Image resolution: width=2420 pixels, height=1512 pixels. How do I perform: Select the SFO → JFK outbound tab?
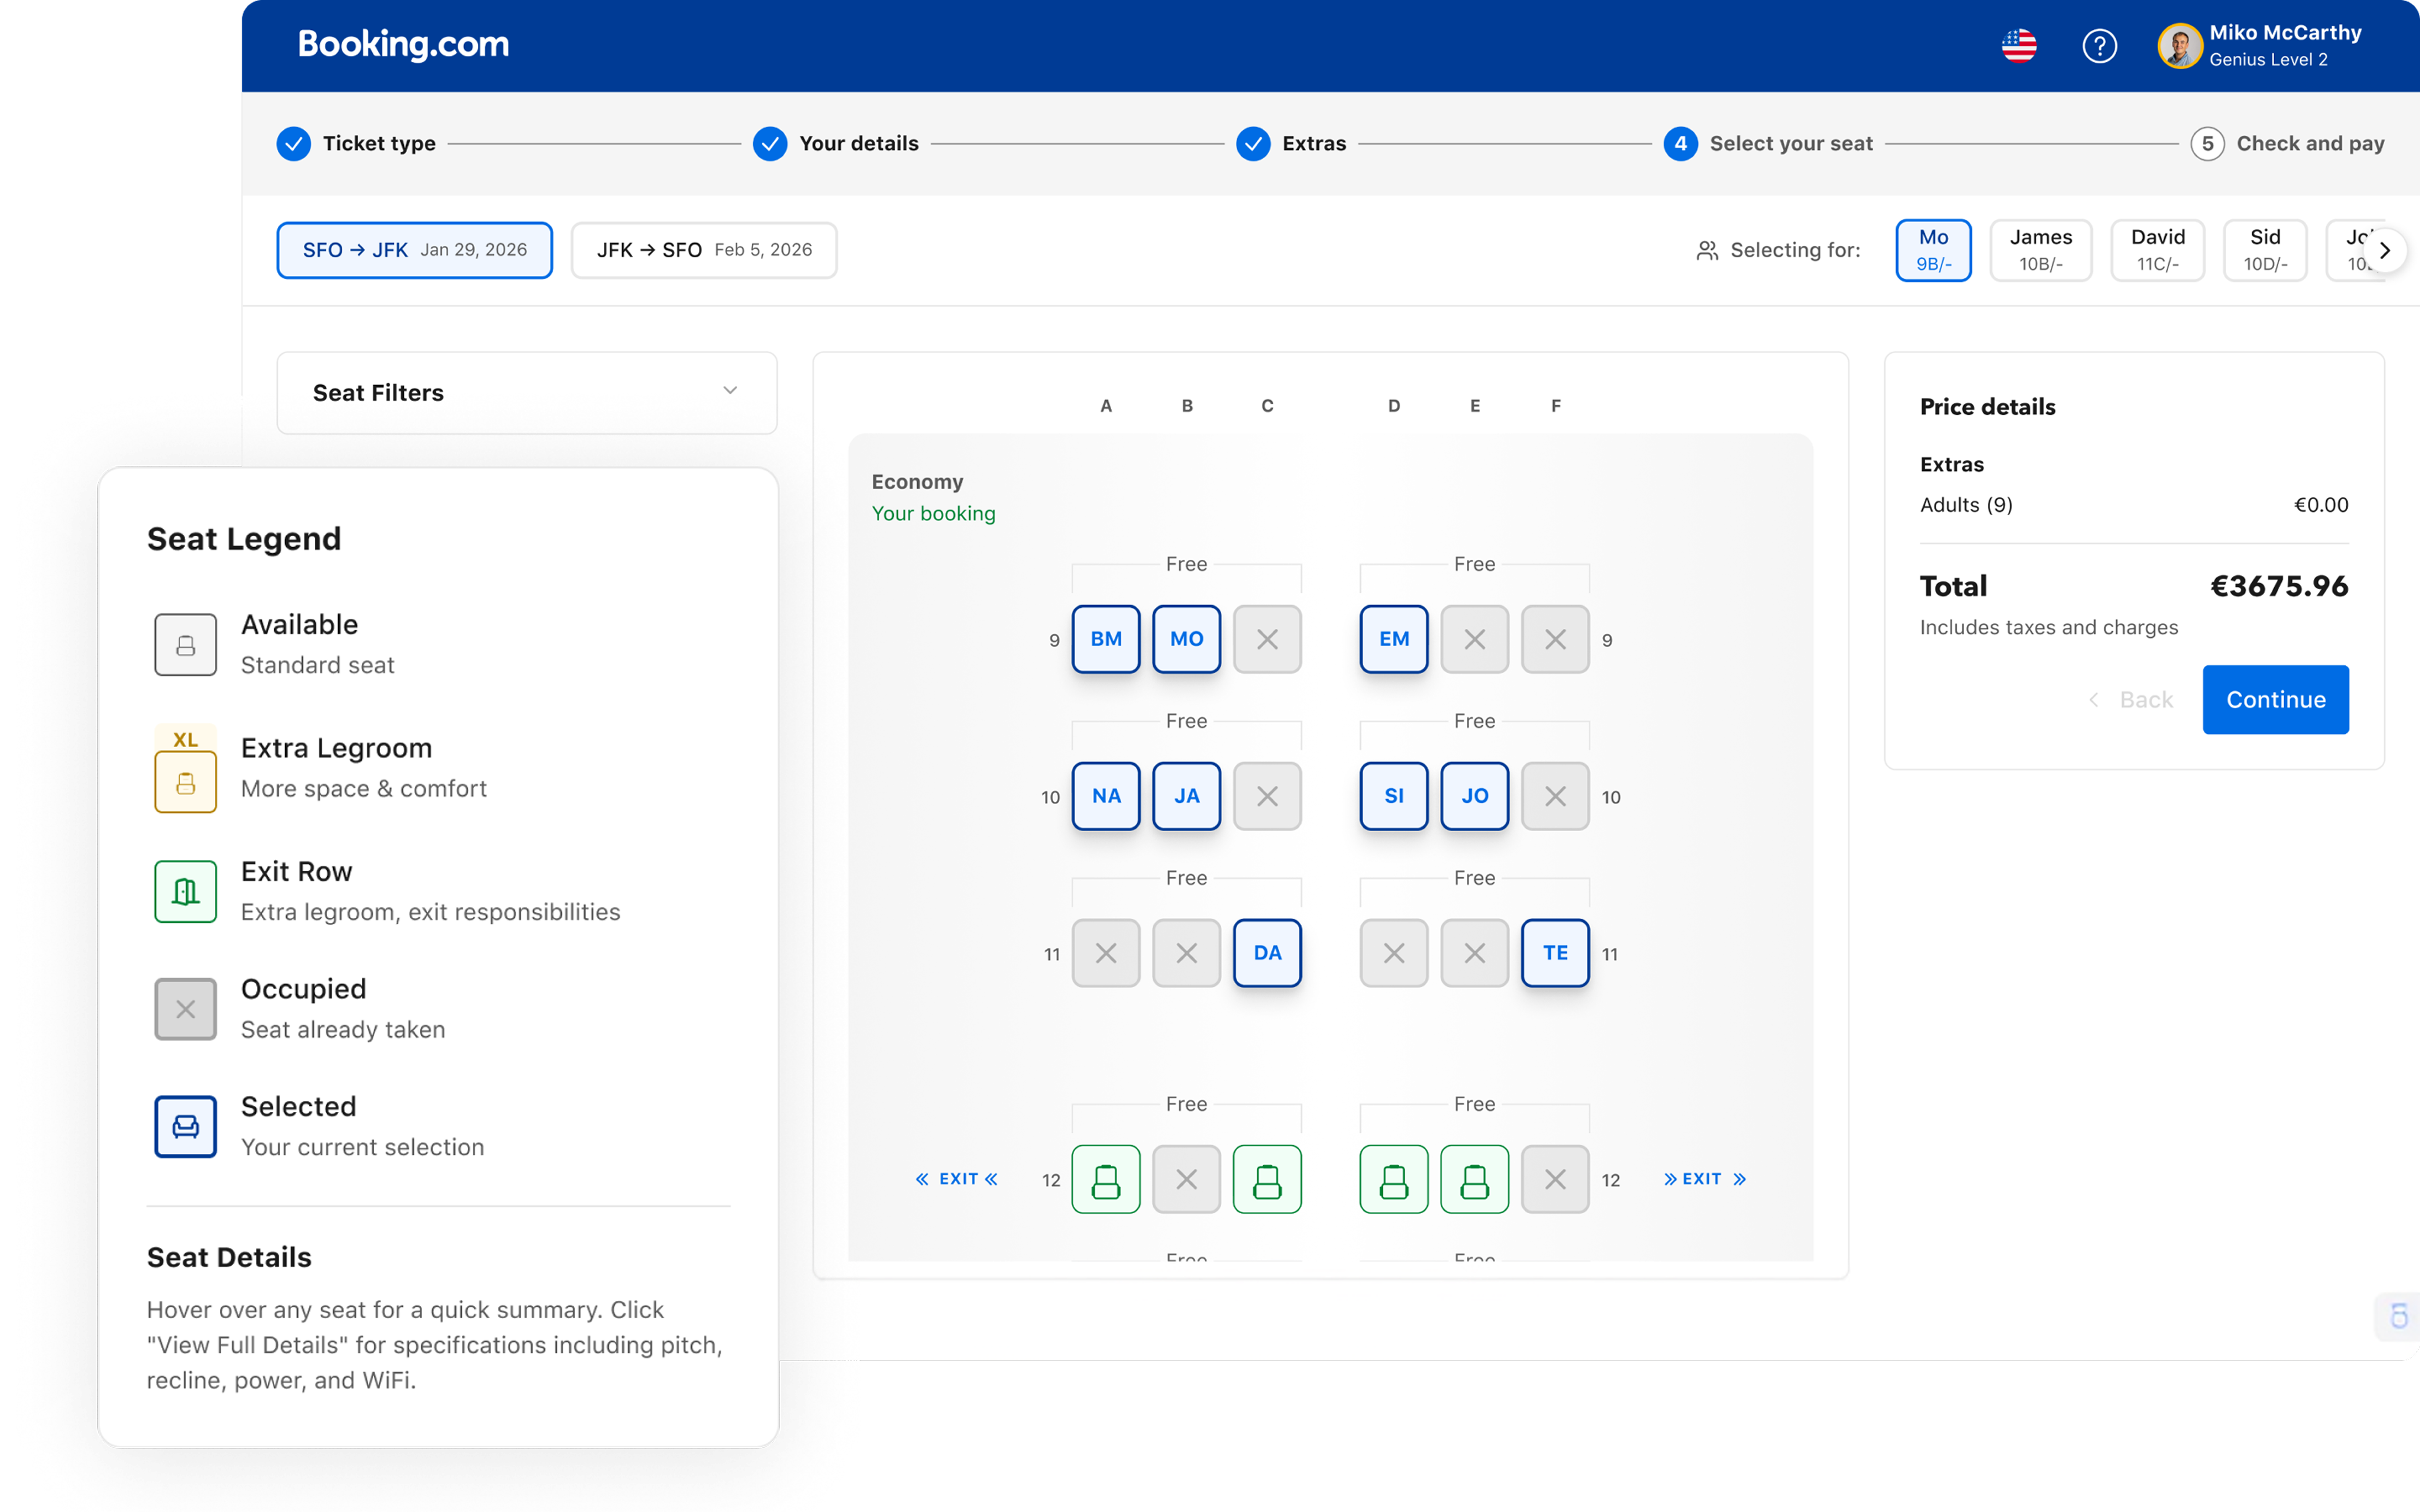click(414, 250)
